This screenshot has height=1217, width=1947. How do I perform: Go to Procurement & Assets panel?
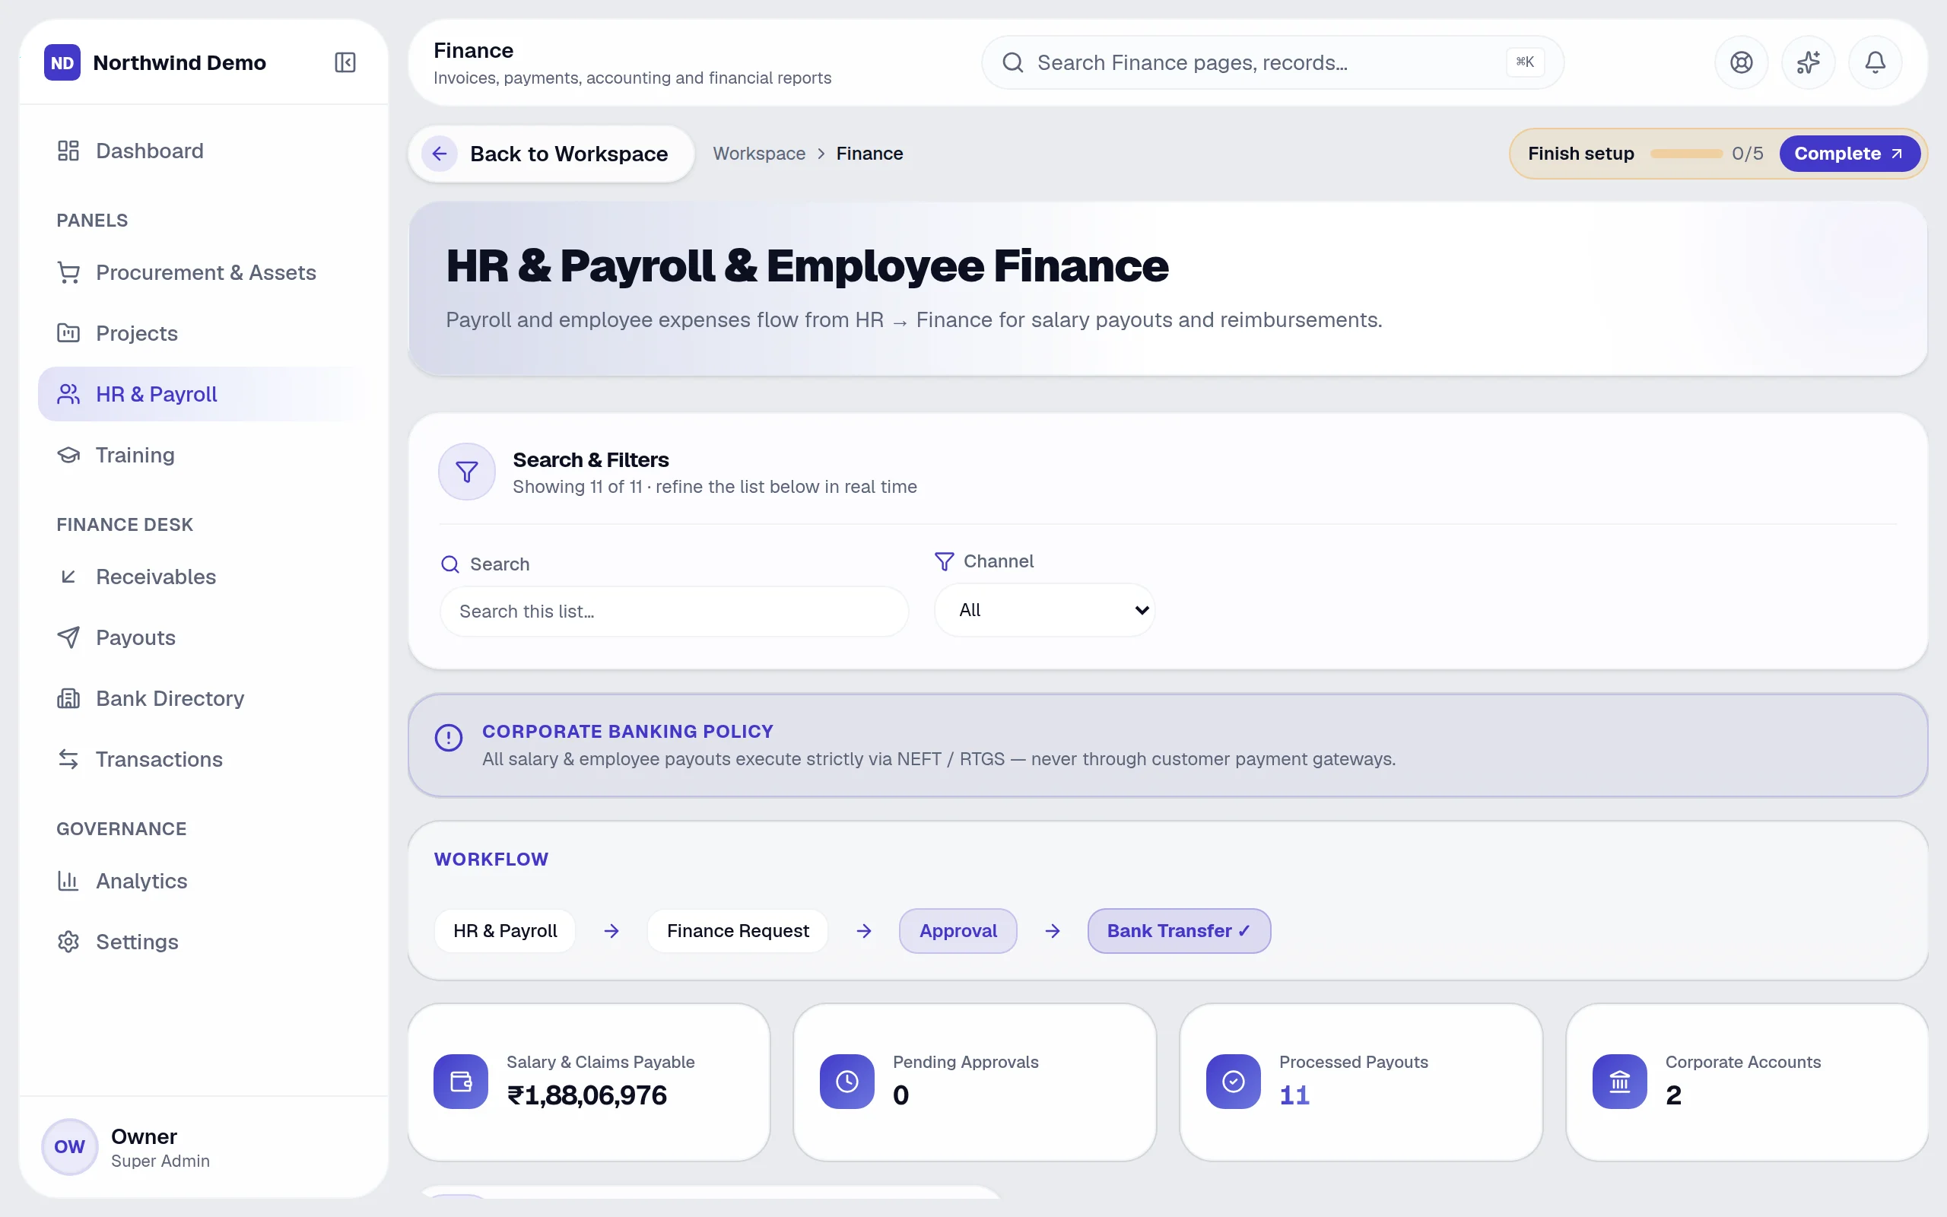pos(203,272)
